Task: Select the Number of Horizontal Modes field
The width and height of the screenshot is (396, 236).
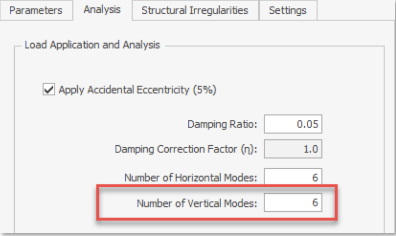Action: click(293, 178)
